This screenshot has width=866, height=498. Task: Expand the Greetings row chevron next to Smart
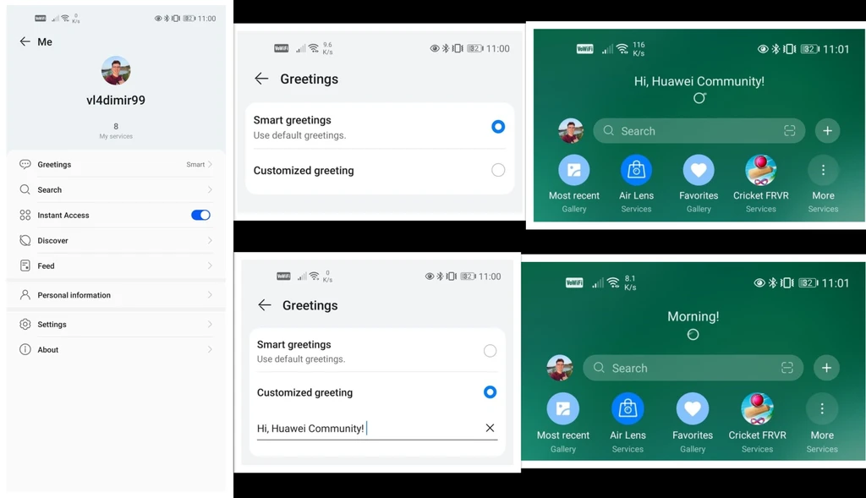click(x=210, y=164)
